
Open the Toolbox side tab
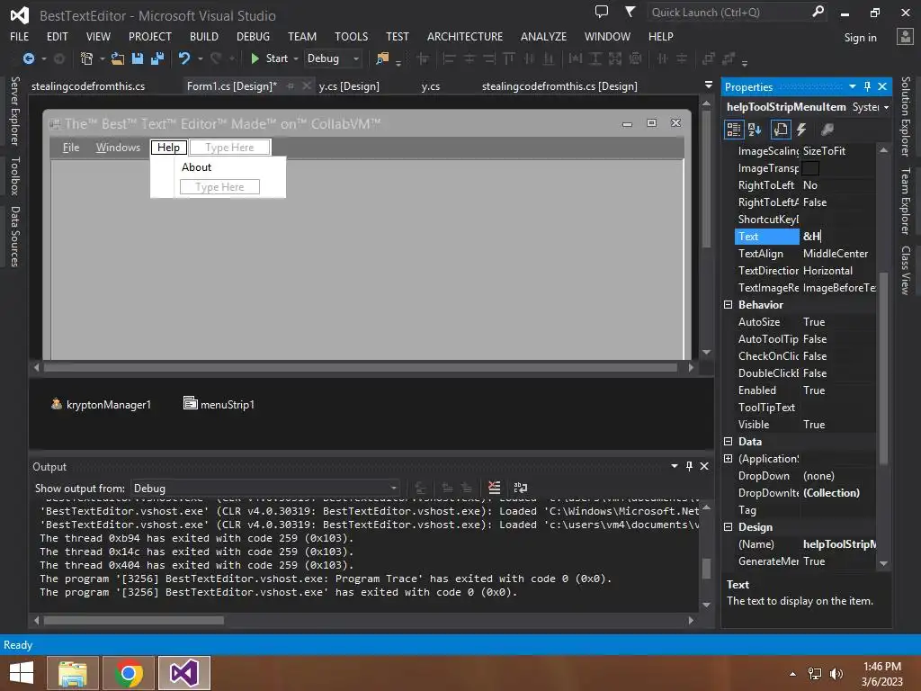tap(14, 175)
